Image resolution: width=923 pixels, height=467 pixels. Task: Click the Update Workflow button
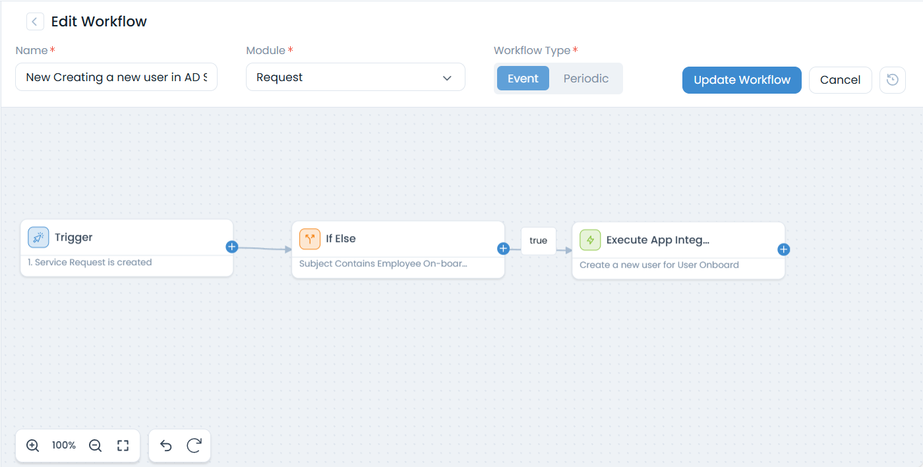click(x=742, y=80)
